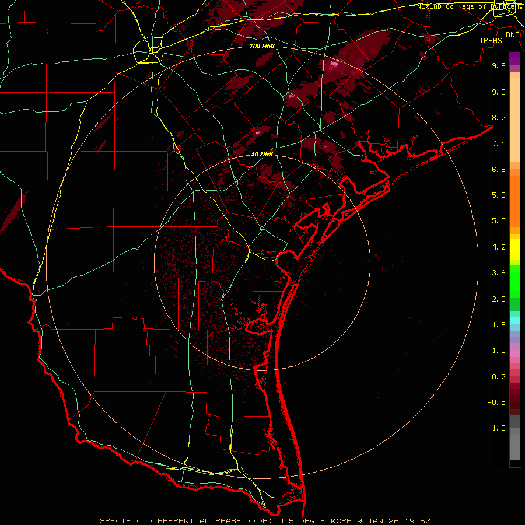
Task: Click the 5.0 value on color scale
Action: click(x=499, y=221)
